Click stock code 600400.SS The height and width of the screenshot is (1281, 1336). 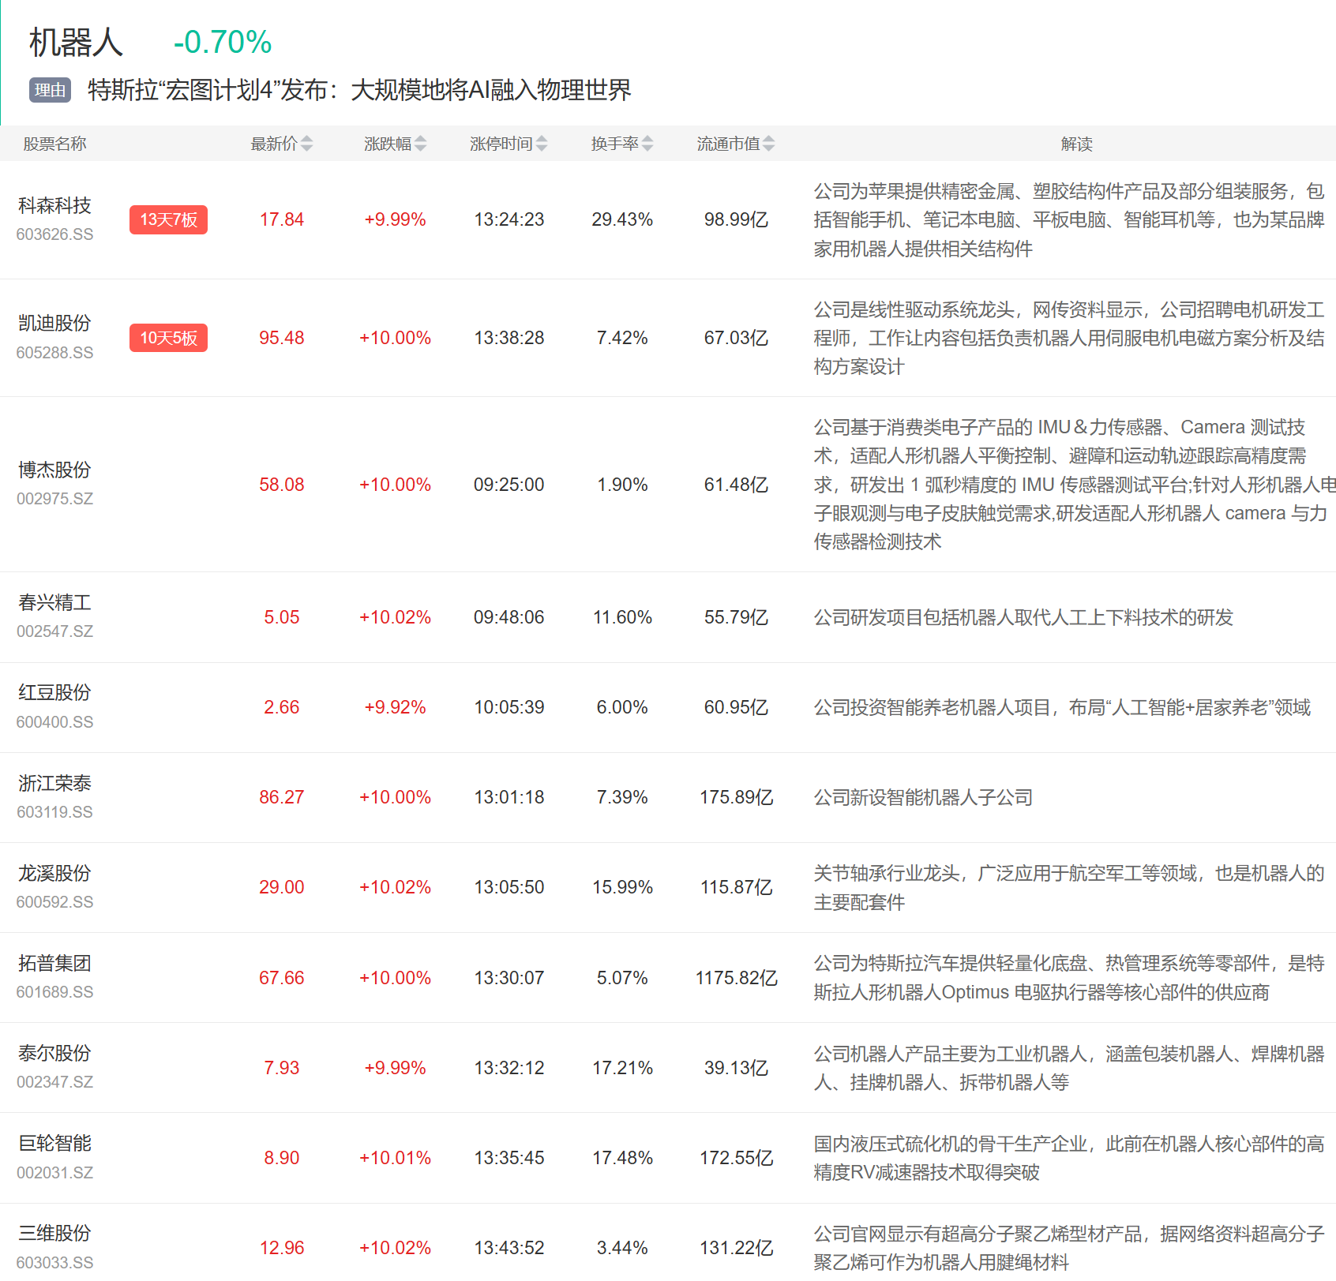[54, 722]
